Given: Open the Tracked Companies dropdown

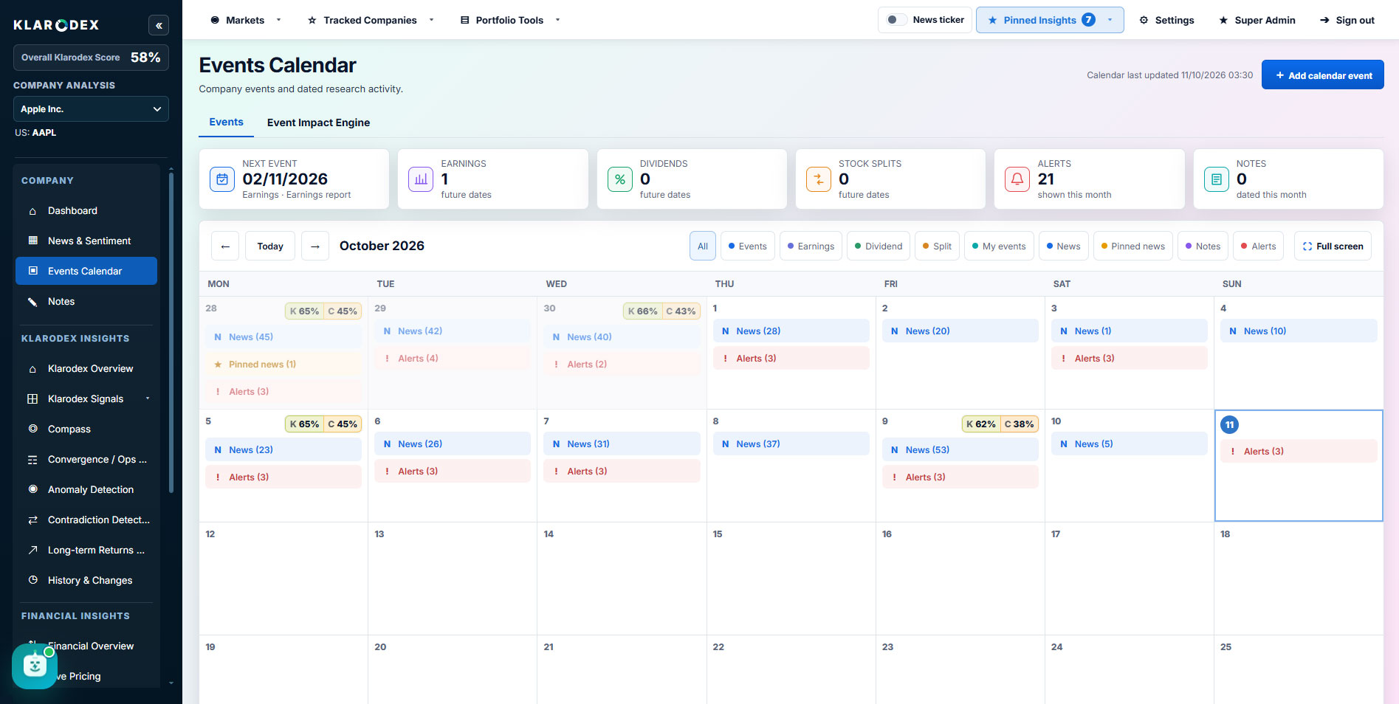Looking at the screenshot, I should pos(371,20).
